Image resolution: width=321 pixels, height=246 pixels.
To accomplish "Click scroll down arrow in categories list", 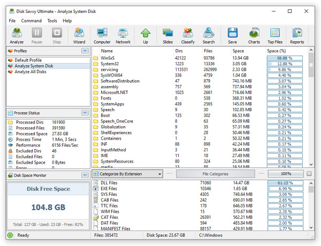I will point(311,228).
